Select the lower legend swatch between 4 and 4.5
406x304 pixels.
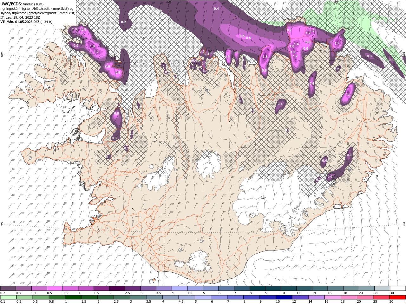click(170, 297)
